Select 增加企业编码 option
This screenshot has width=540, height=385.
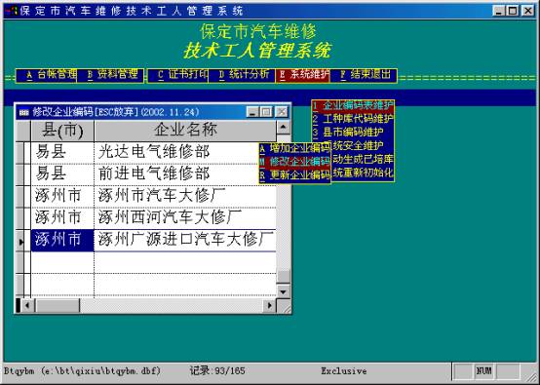point(294,148)
